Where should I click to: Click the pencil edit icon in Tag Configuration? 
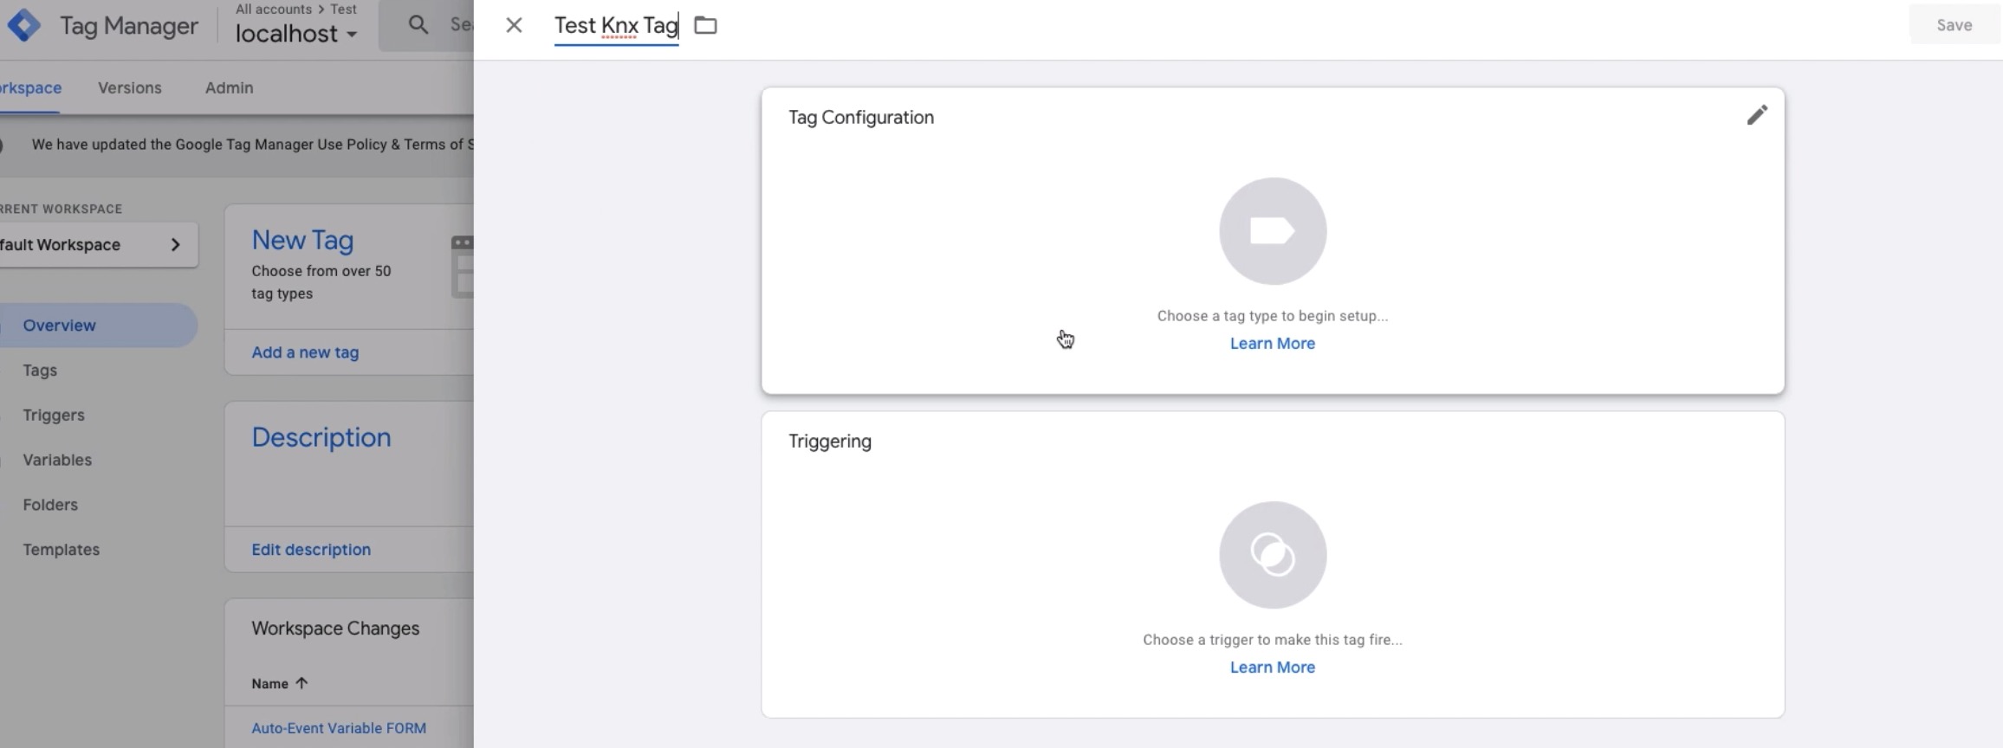point(1756,115)
